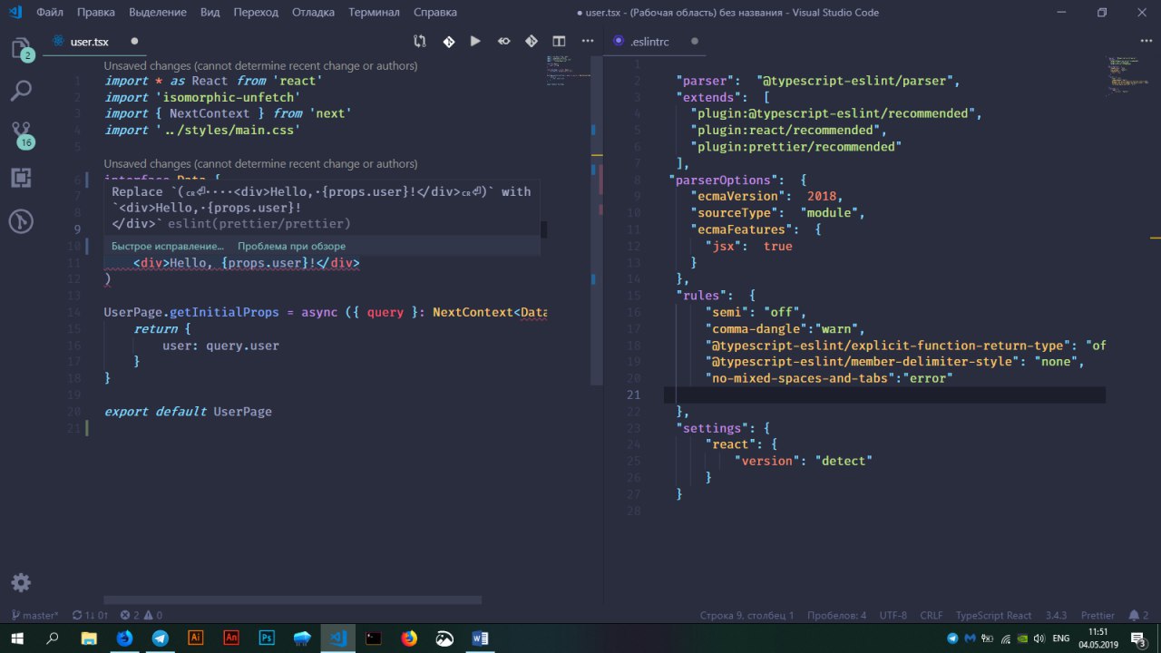The image size is (1161, 653).
Task: Click the .eslintrc minimap
Action: tap(1130, 76)
